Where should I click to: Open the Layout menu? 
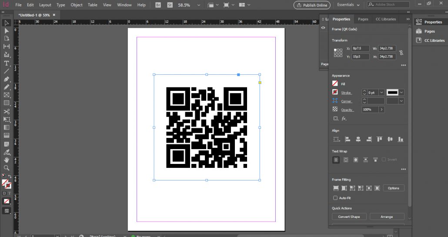(45, 5)
